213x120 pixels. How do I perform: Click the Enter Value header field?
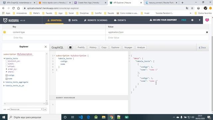pos(157,38)
